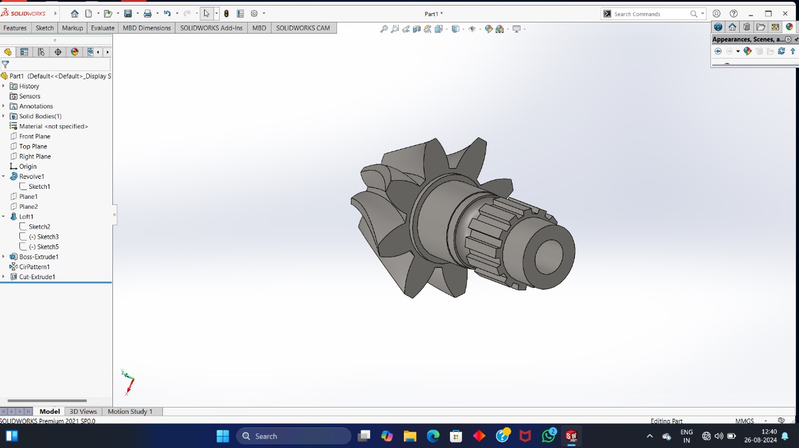Expand the Boss-Extrude1 feature node
The height and width of the screenshot is (448, 799).
(x=3, y=257)
